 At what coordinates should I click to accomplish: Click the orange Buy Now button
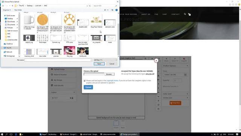(175, 103)
